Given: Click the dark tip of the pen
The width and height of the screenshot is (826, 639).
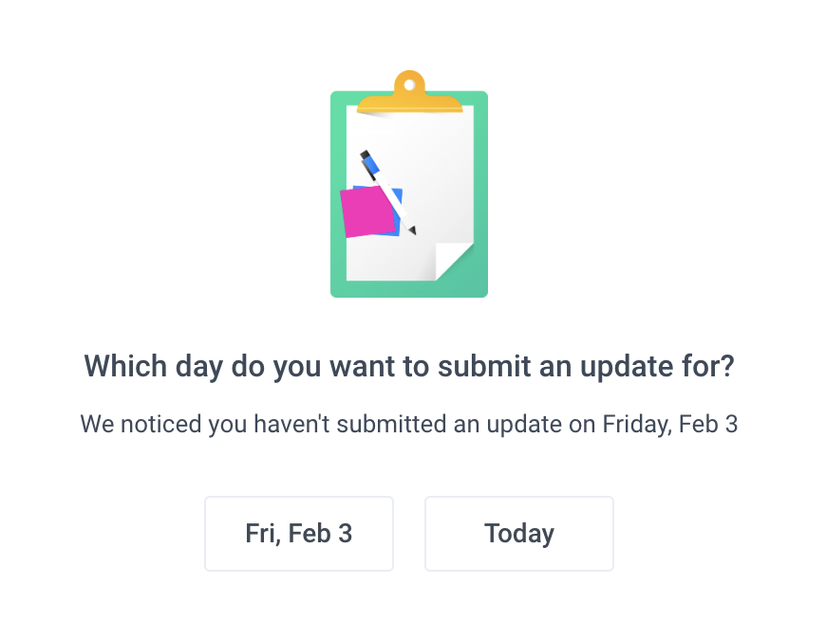Looking at the screenshot, I should pos(412,229).
